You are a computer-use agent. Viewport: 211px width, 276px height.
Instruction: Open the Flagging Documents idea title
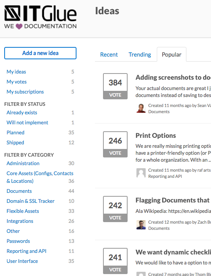(x=173, y=200)
